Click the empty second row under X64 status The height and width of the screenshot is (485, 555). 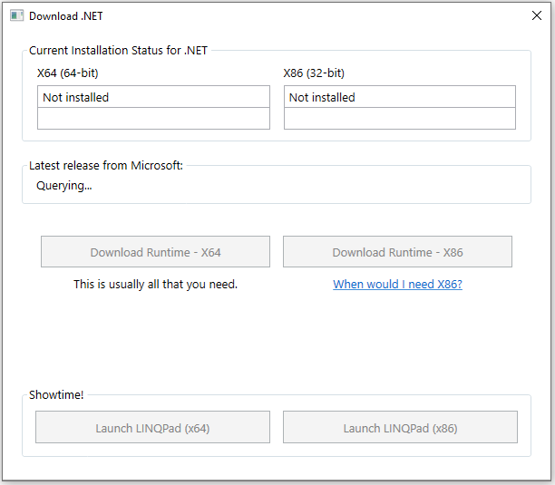pyautogui.click(x=153, y=119)
